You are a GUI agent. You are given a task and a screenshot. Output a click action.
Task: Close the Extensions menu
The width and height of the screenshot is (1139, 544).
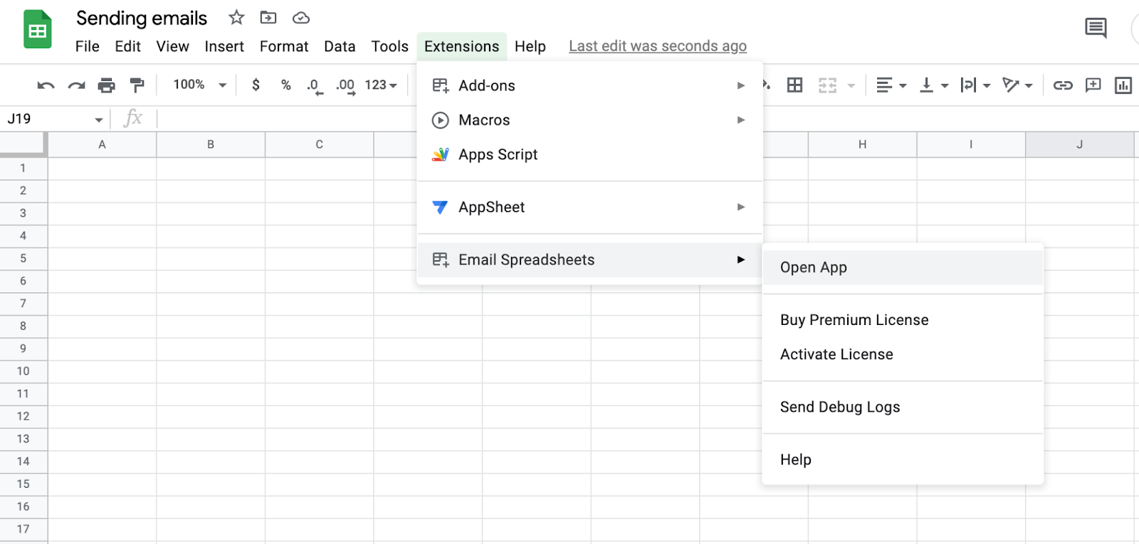pyautogui.click(x=462, y=46)
